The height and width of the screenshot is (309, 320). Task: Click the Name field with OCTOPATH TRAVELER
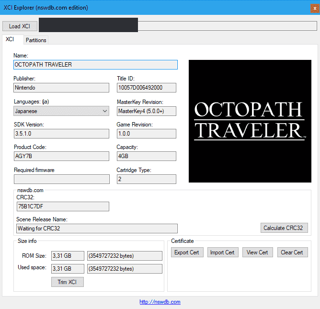(95, 65)
